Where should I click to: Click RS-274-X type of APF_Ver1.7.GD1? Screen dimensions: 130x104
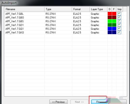tap(51, 25)
